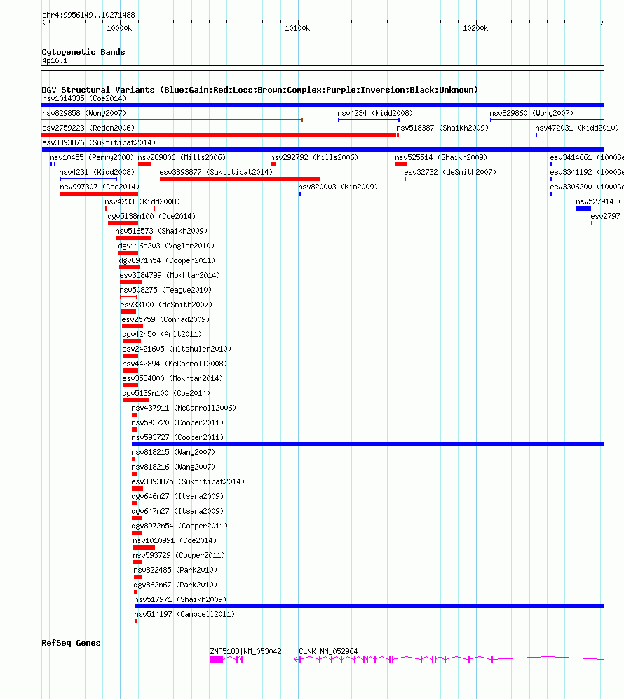Open nsv820003 (Kim2009) variant
624x699 pixels.
(300, 194)
